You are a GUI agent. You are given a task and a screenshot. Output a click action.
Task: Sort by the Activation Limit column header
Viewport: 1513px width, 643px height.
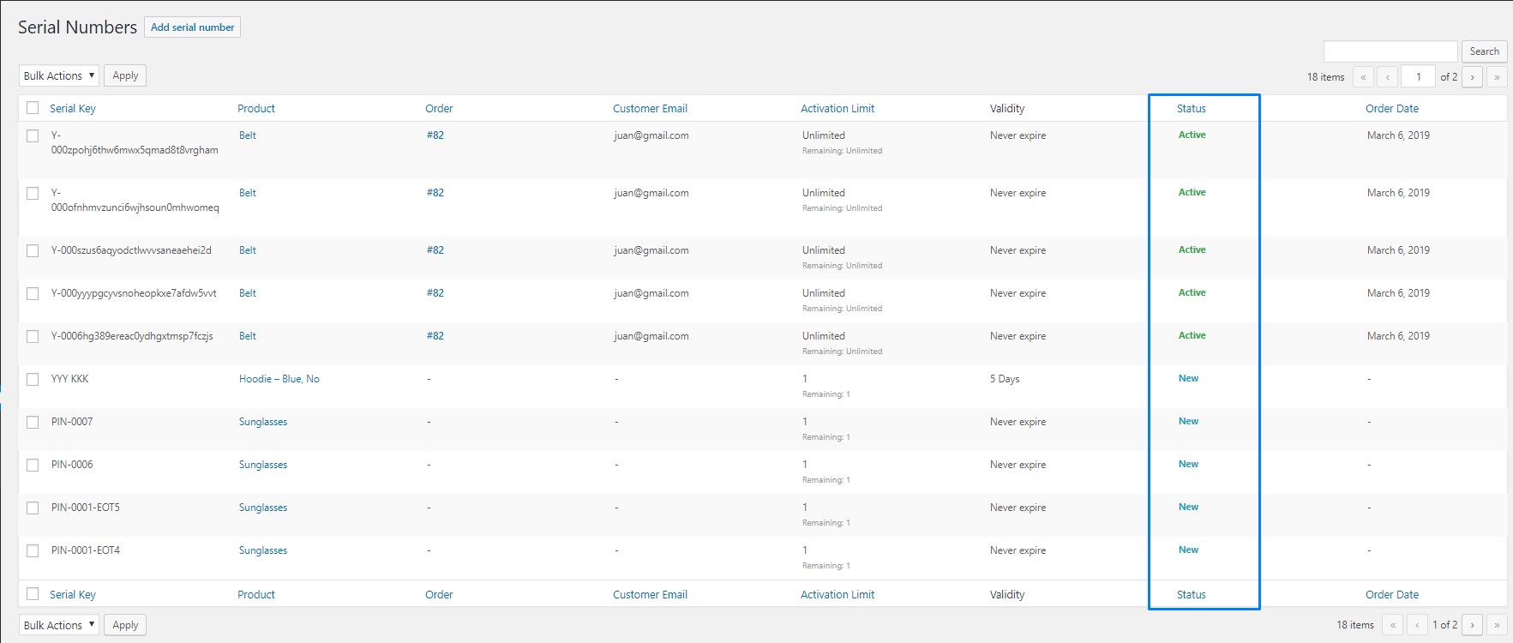point(837,109)
